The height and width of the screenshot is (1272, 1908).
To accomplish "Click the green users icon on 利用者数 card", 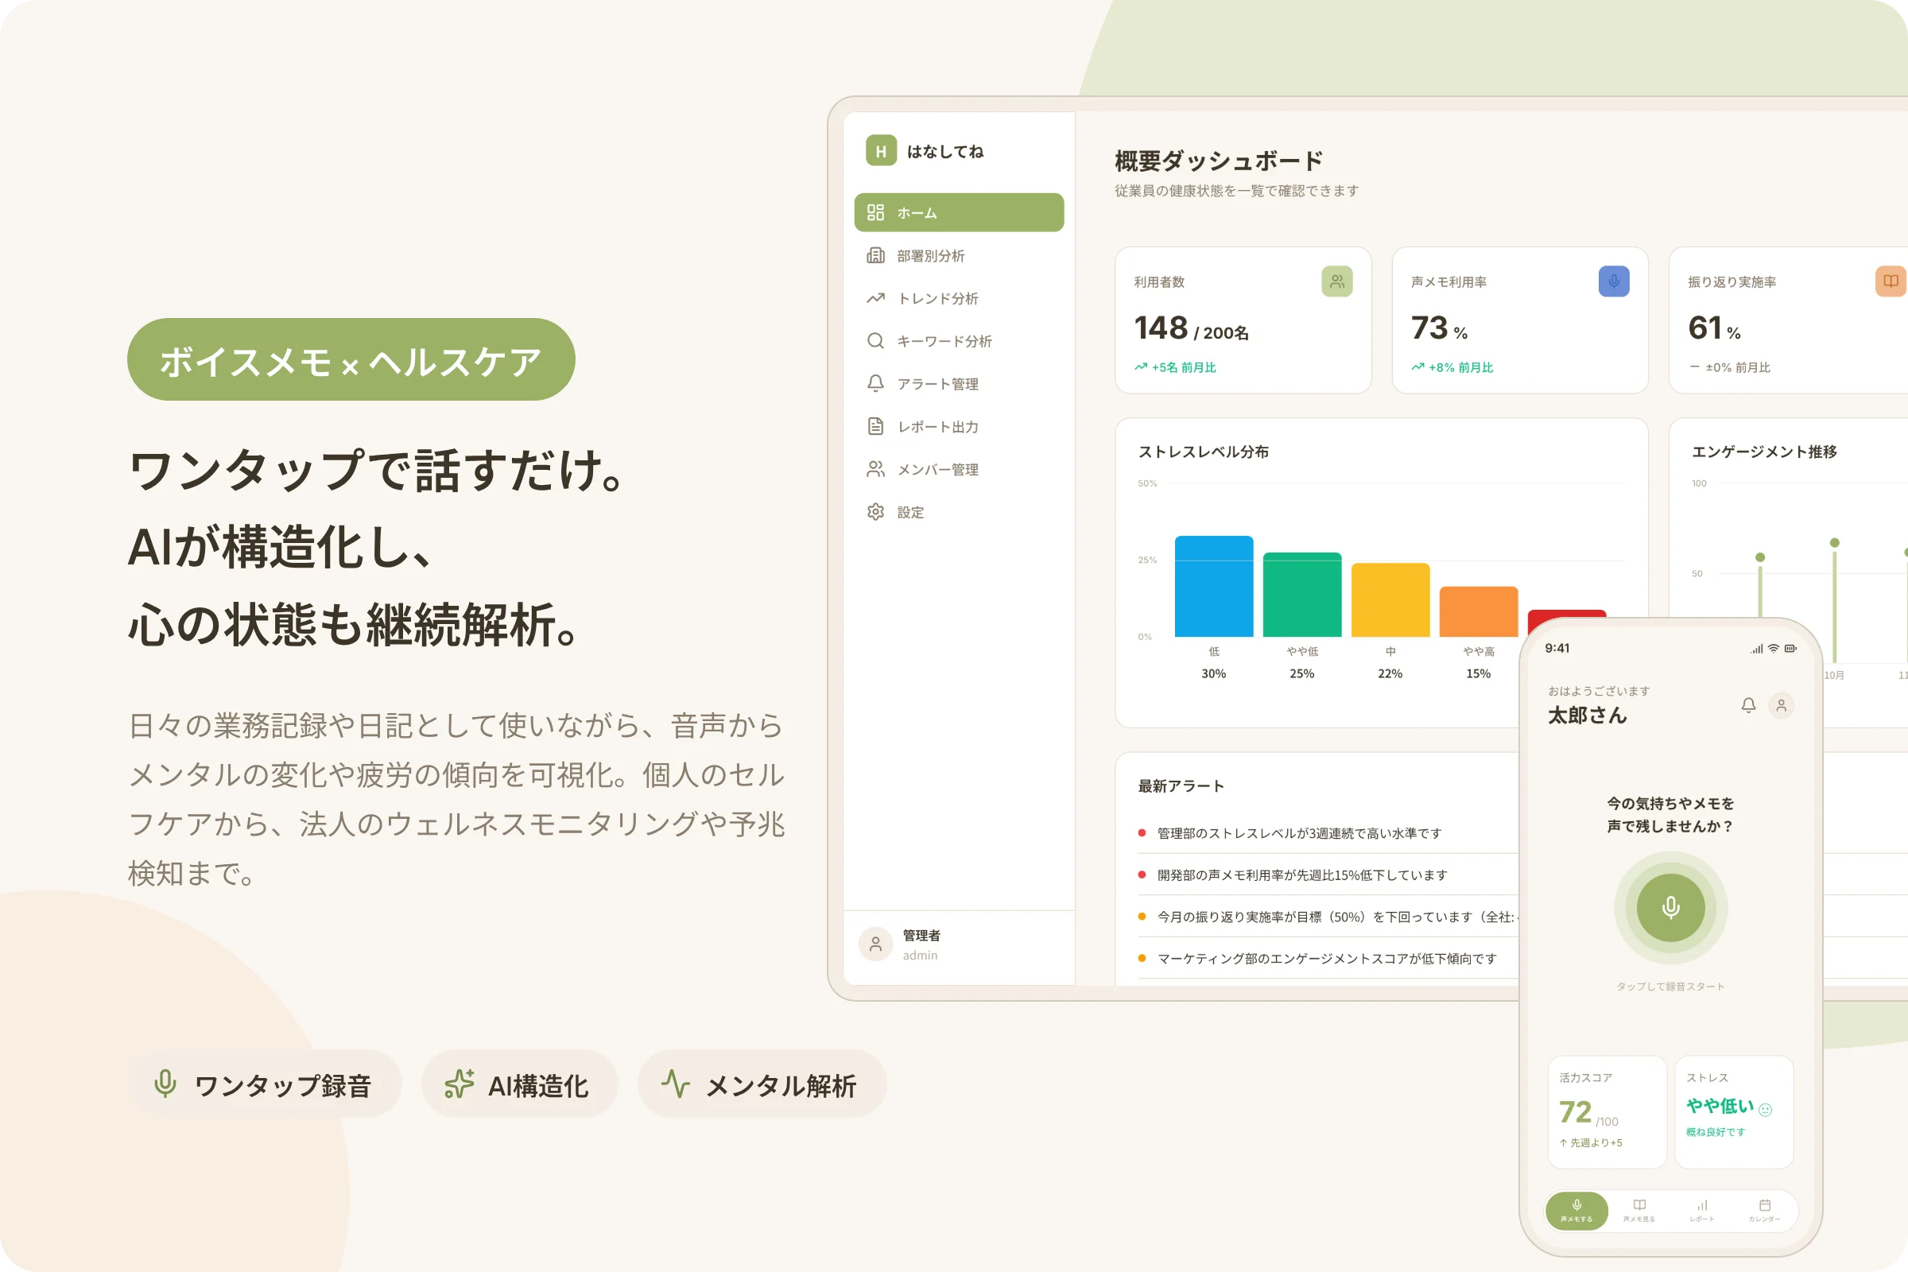I will click(1337, 281).
